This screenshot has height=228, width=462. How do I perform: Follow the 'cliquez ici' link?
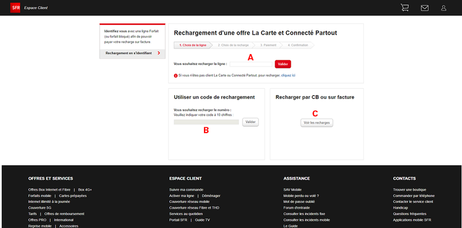pos(288,76)
